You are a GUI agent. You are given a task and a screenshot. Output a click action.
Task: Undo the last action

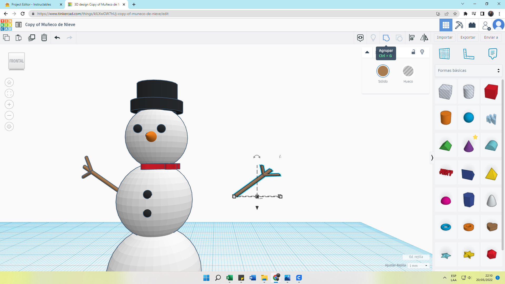pos(57,38)
